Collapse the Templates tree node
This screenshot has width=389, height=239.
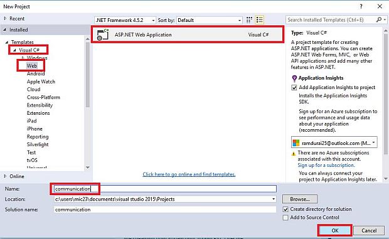[7, 42]
